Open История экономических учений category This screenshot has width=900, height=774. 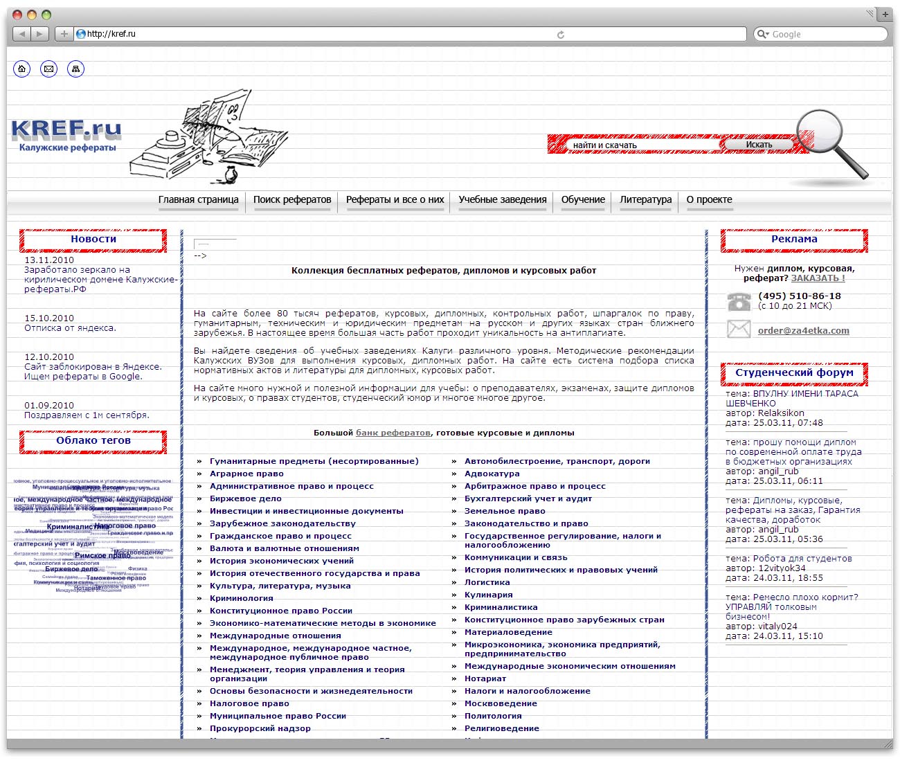click(x=282, y=561)
